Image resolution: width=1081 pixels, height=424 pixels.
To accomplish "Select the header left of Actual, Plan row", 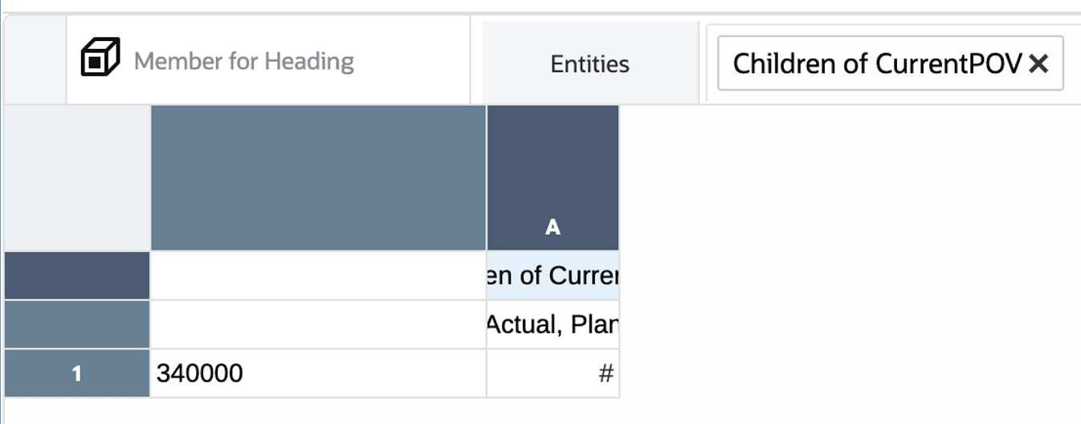I will [76, 324].
